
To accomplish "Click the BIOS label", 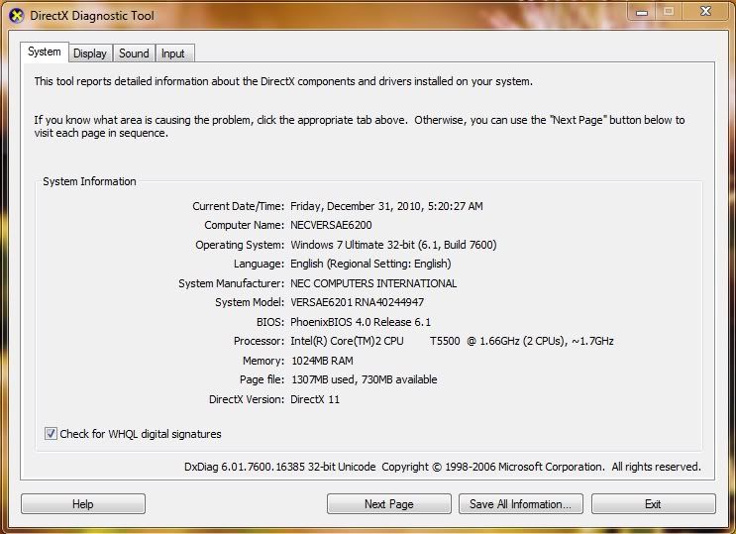I will [270, 322].
